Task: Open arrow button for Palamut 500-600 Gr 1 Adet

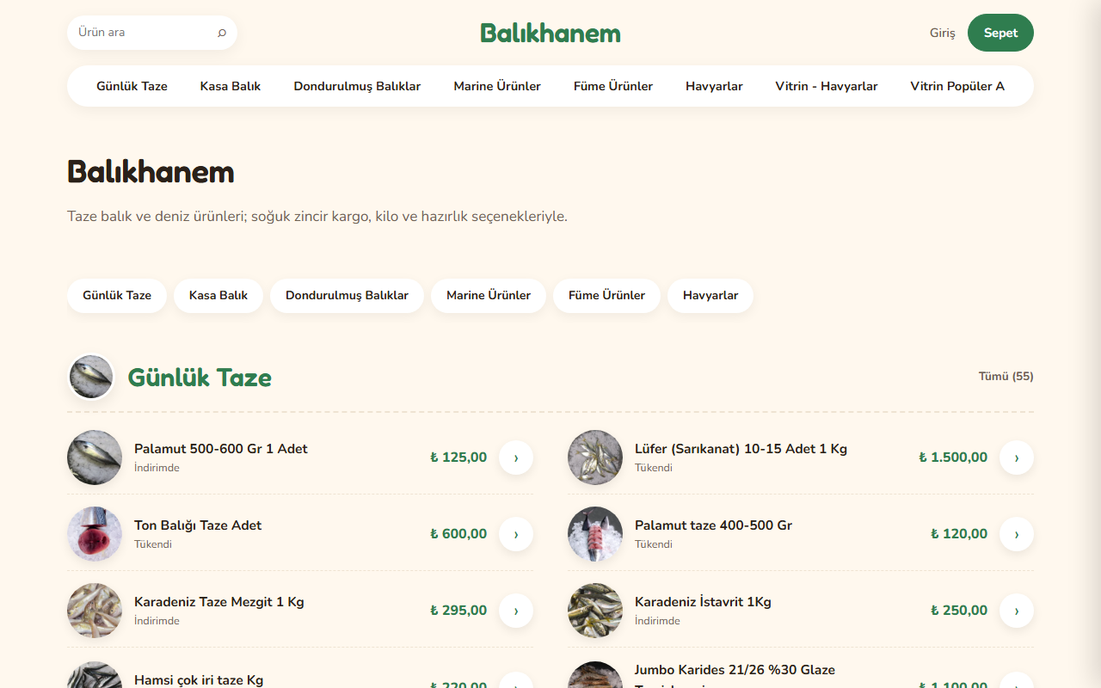Action: click(x=516, y=458)
